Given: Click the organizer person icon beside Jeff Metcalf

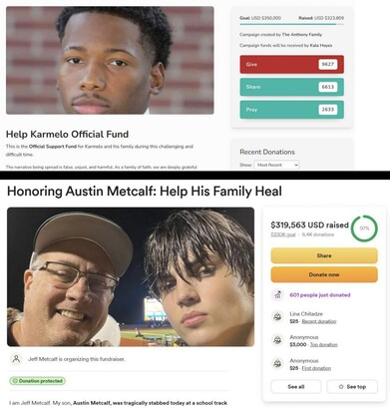Looking at the screenshot, I should coord(16,359).
